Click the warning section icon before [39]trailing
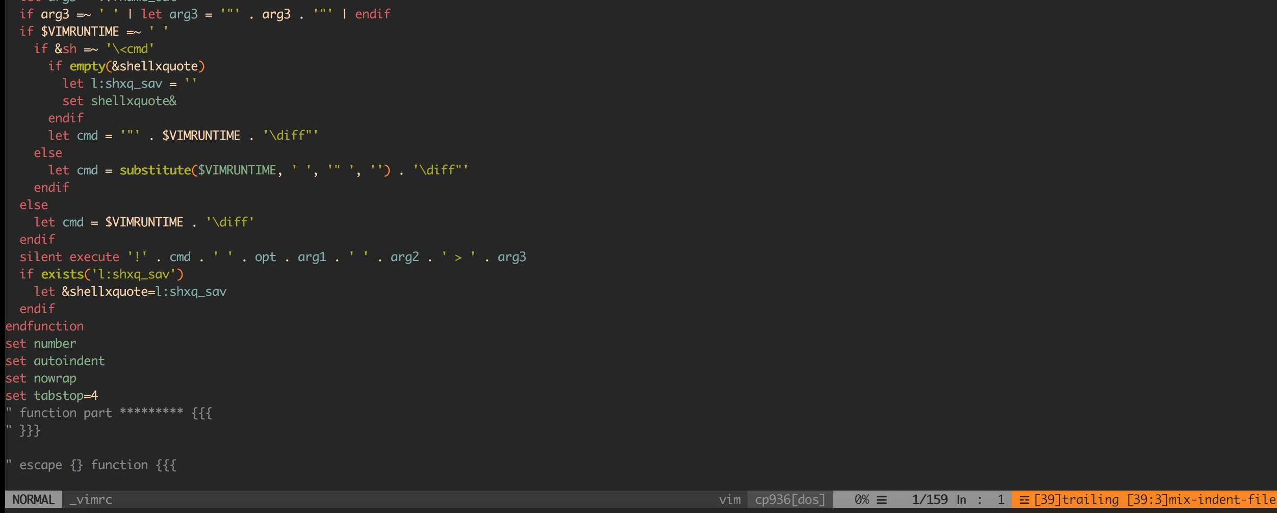Screen dimensions: 1277x513 coord(1024,500)
